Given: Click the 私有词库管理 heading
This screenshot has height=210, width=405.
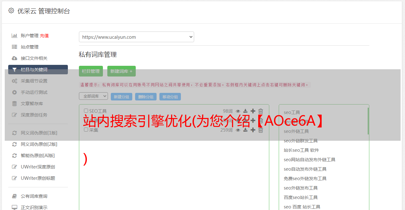Looking at the screenshot, I should click(98, 55).
